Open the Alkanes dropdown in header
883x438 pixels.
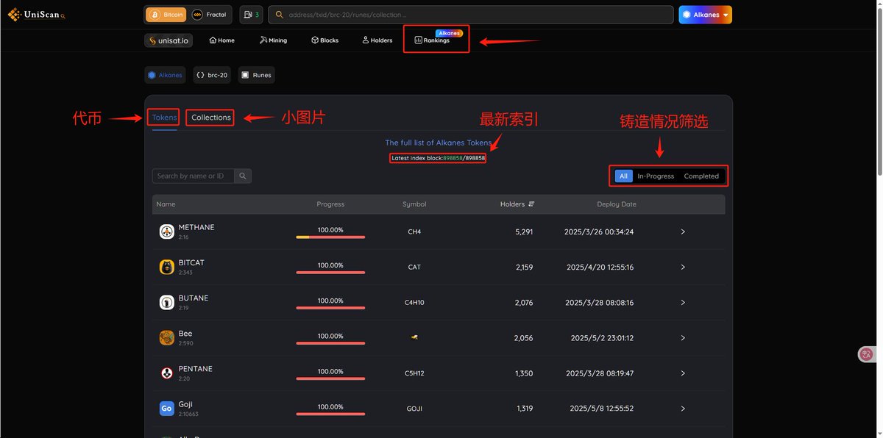[706, 15]
